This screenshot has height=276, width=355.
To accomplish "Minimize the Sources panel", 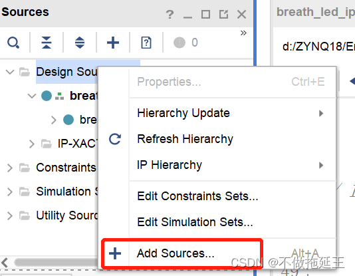I will pyautogui.click(x=187, y=17).
